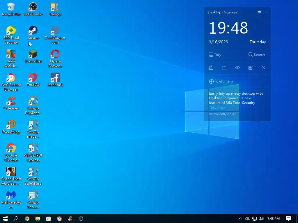Select the TLauncher desktop shortcut
This screenshot has width=298, height=223.
[x=33, y=56]
